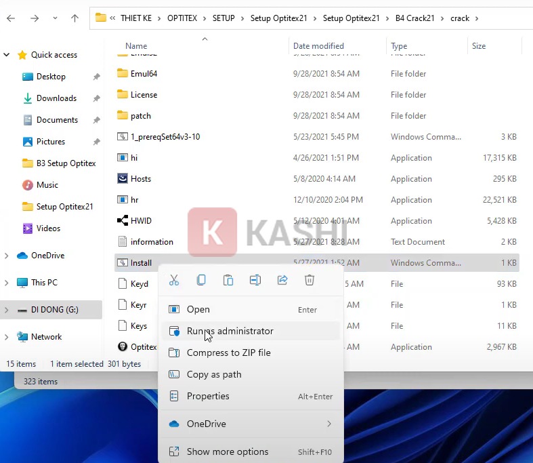The image size is (533, 463).
Task: Click the 1_prereqSet64v3-10 command file icon
Action: (x=123, y=136)
